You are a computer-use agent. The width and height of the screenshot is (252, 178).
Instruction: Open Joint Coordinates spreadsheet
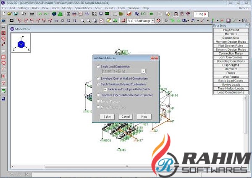tap(231, 57)
